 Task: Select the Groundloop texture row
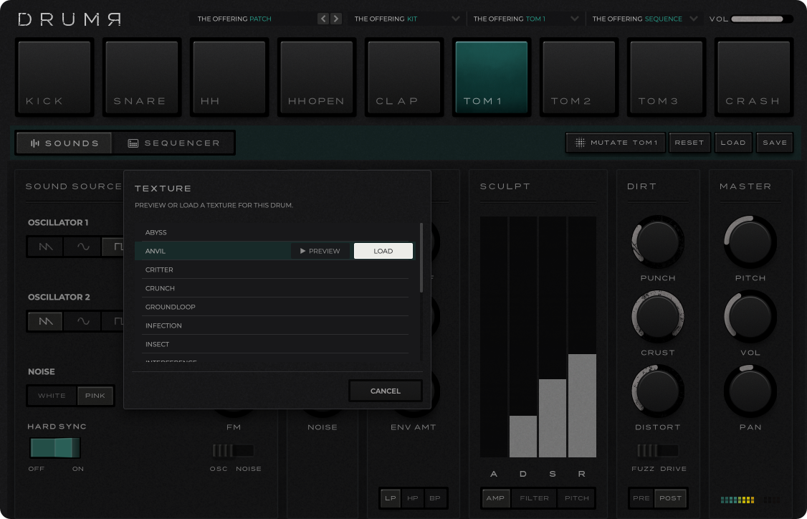275,307
